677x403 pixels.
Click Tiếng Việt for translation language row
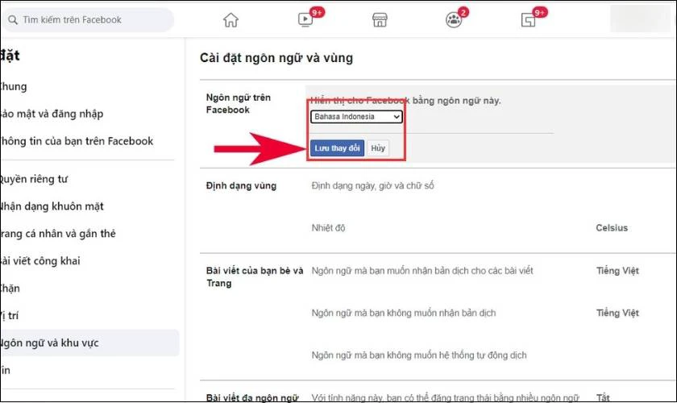(617, 270)
